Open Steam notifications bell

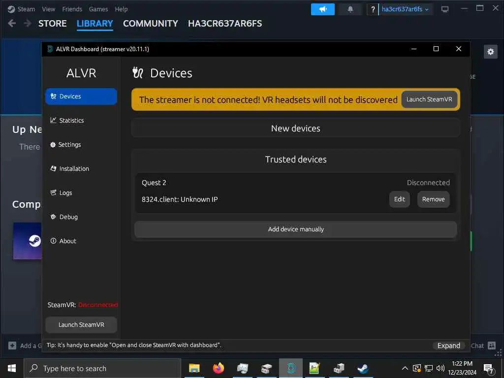tap(350, 9)
